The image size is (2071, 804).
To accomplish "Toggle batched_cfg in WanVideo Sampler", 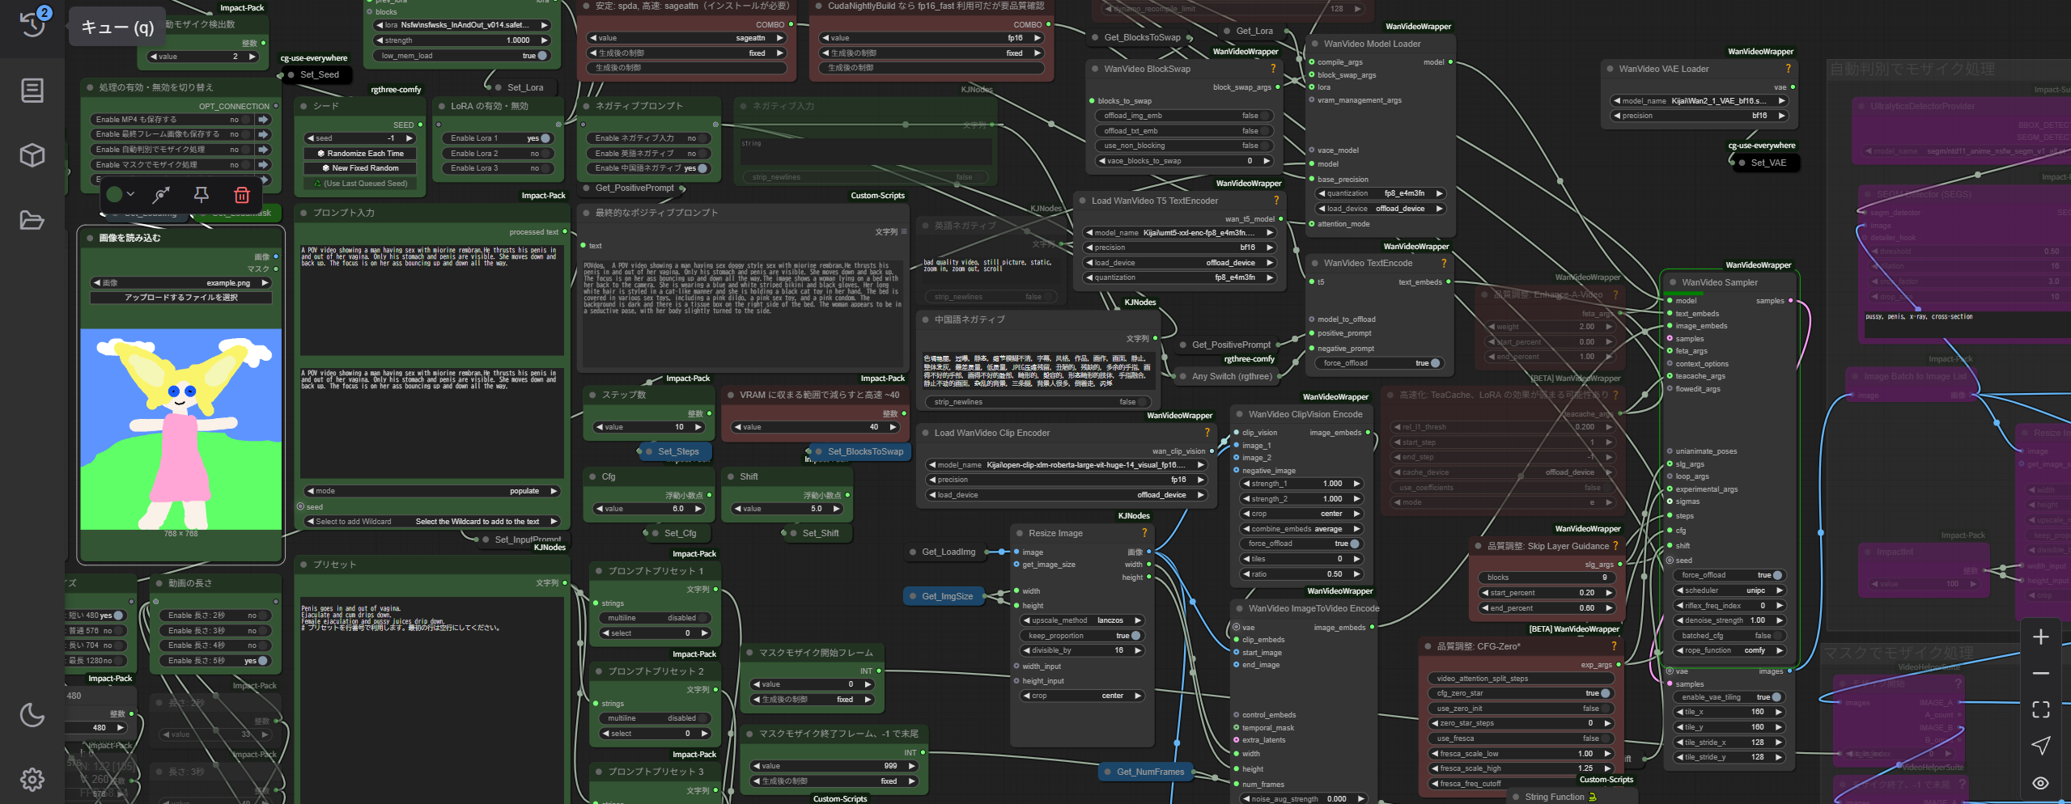I will [x=1730, y=636].
